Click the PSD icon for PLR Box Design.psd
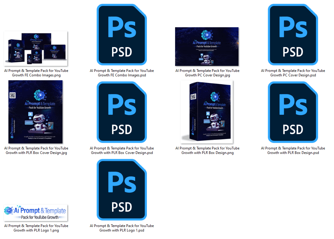The width and height of the screenshot is (334, 239). pos(293,112)
